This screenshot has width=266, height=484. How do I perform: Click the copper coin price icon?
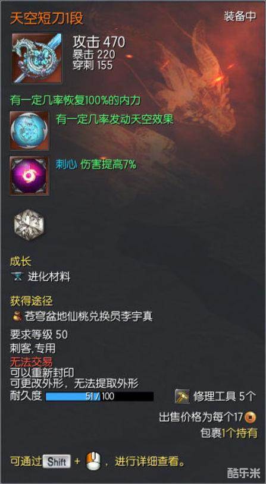(251, 418)
